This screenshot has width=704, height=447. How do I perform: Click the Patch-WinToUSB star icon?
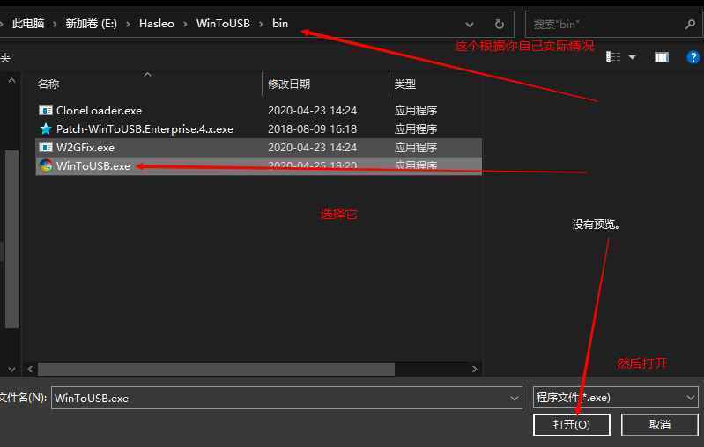(x=45, y=128)
